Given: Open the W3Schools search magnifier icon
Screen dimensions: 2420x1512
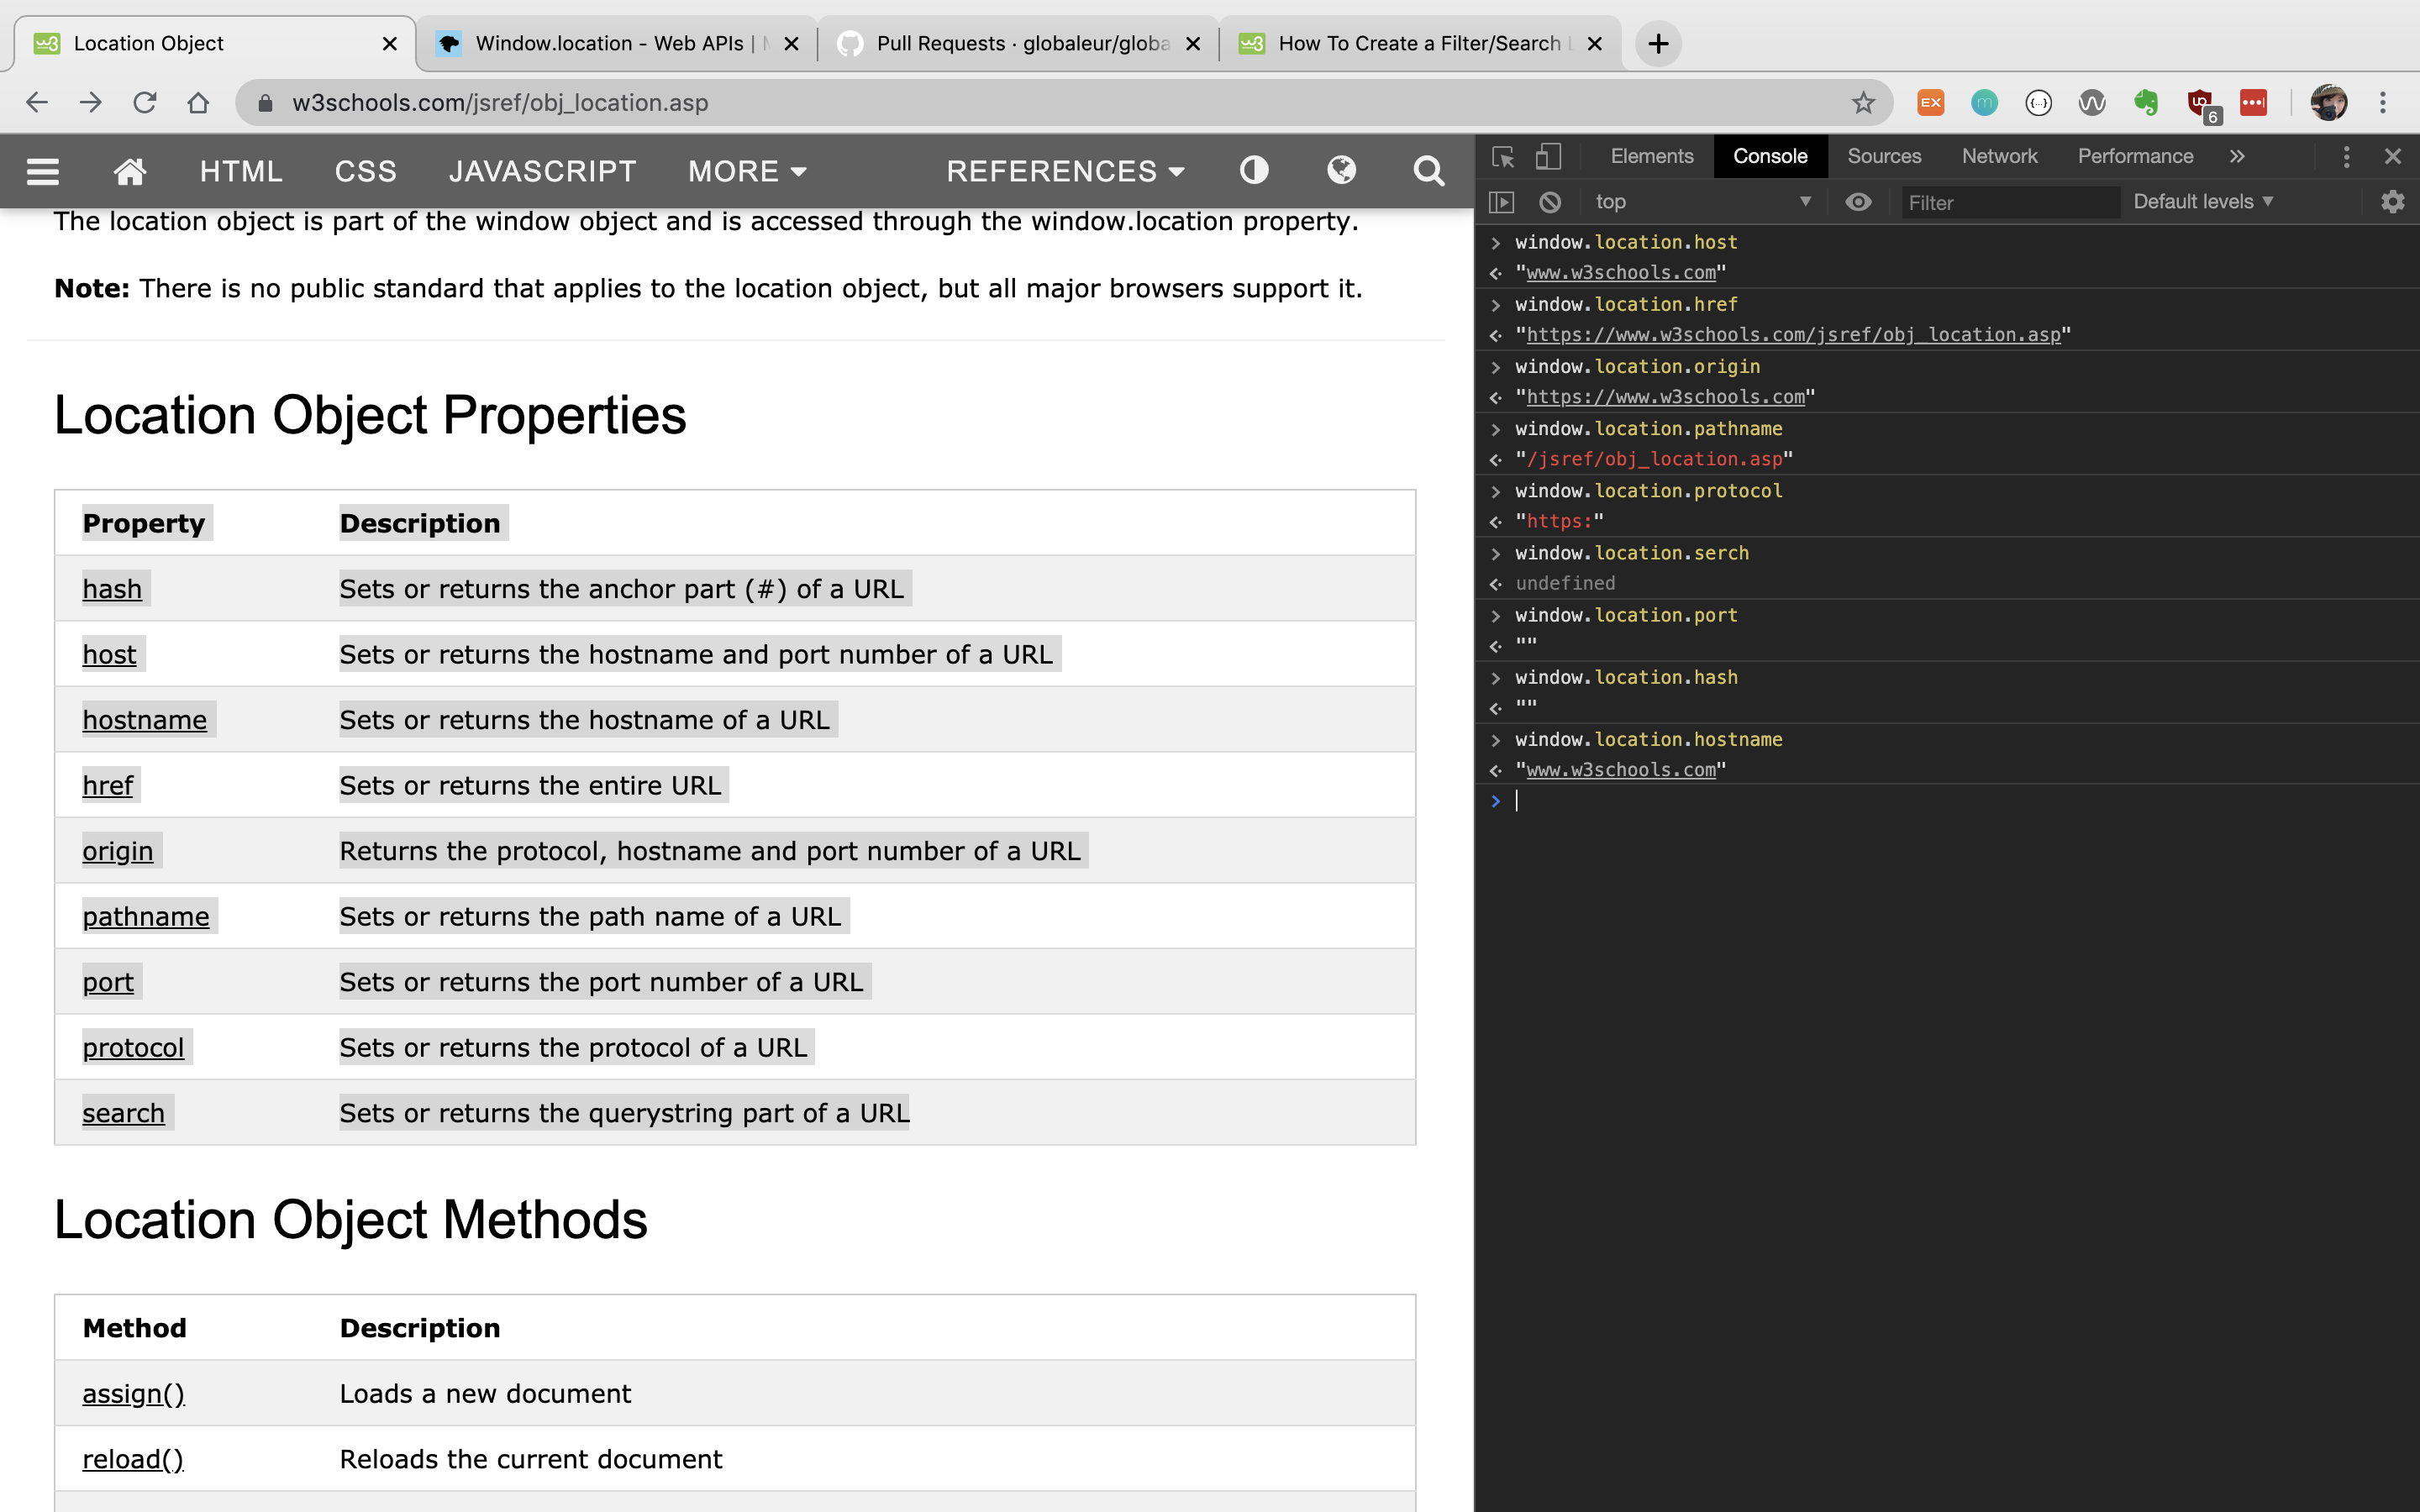Looking at the screenshot, I should pyautogui.click(x=1428, y=171).
